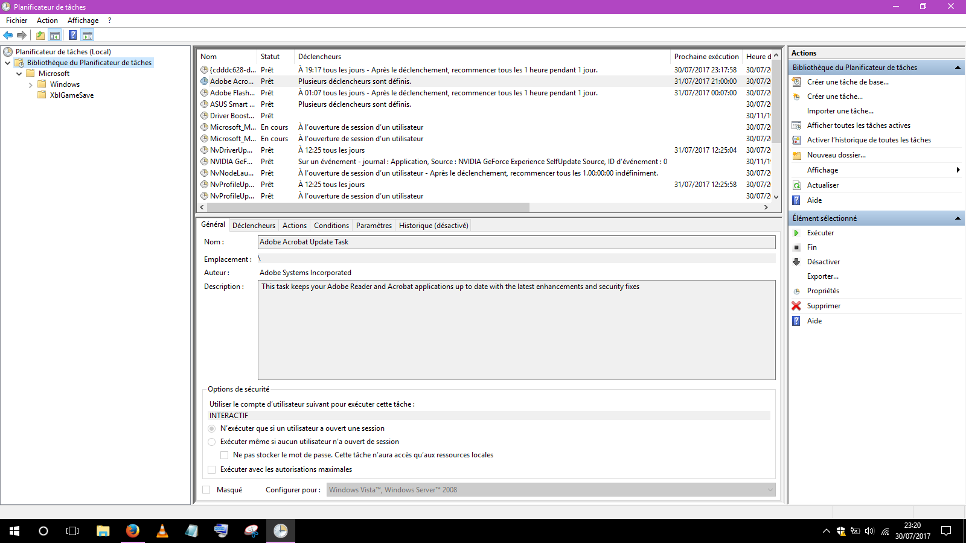The width and height of the screenshot is (966, 543).
Task: Open Firefox from the taskbar
Action: pyautogui.click(x=132, y=531)
